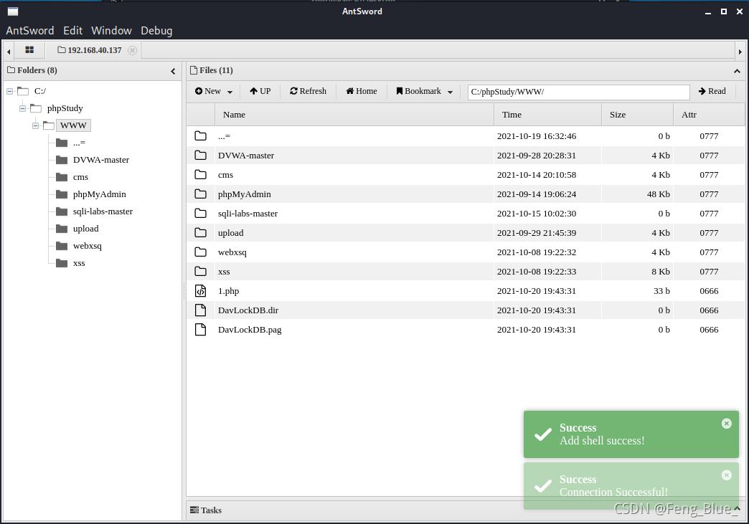Select phpStudy folder in tree
This screenshot has width=749, height=524.
[65, 108]
